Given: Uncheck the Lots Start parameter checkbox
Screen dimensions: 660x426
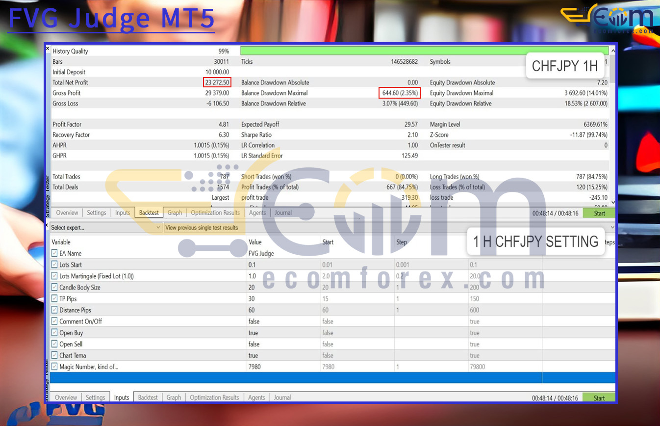Looking at the screenshot, I should pyautogui.click(x=54, y=265).
